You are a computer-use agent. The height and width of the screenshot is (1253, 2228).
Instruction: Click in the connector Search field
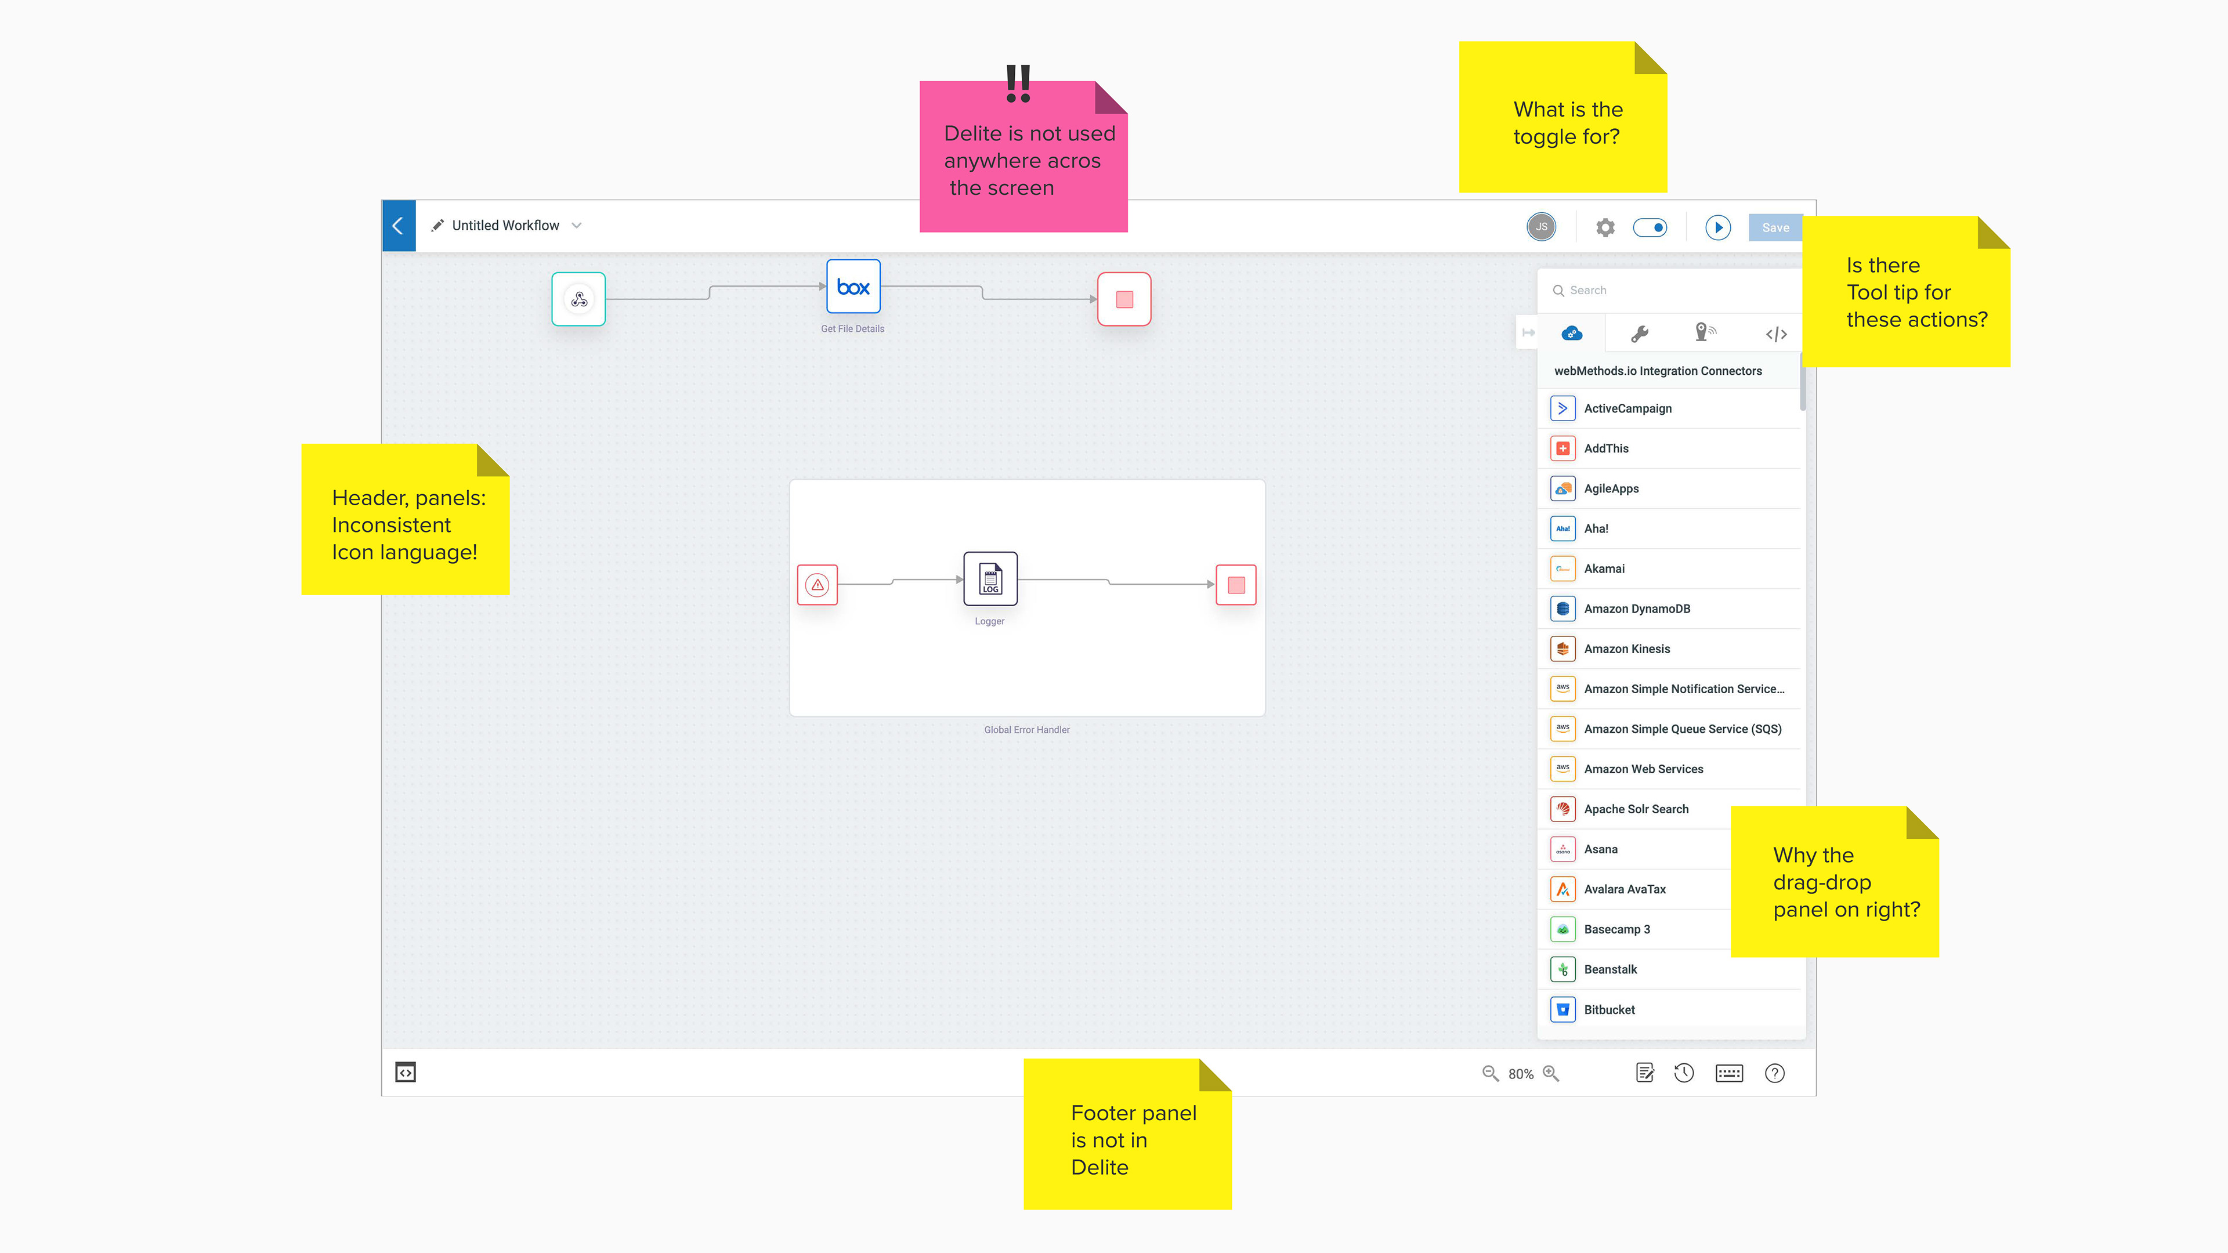(1669, 291)
